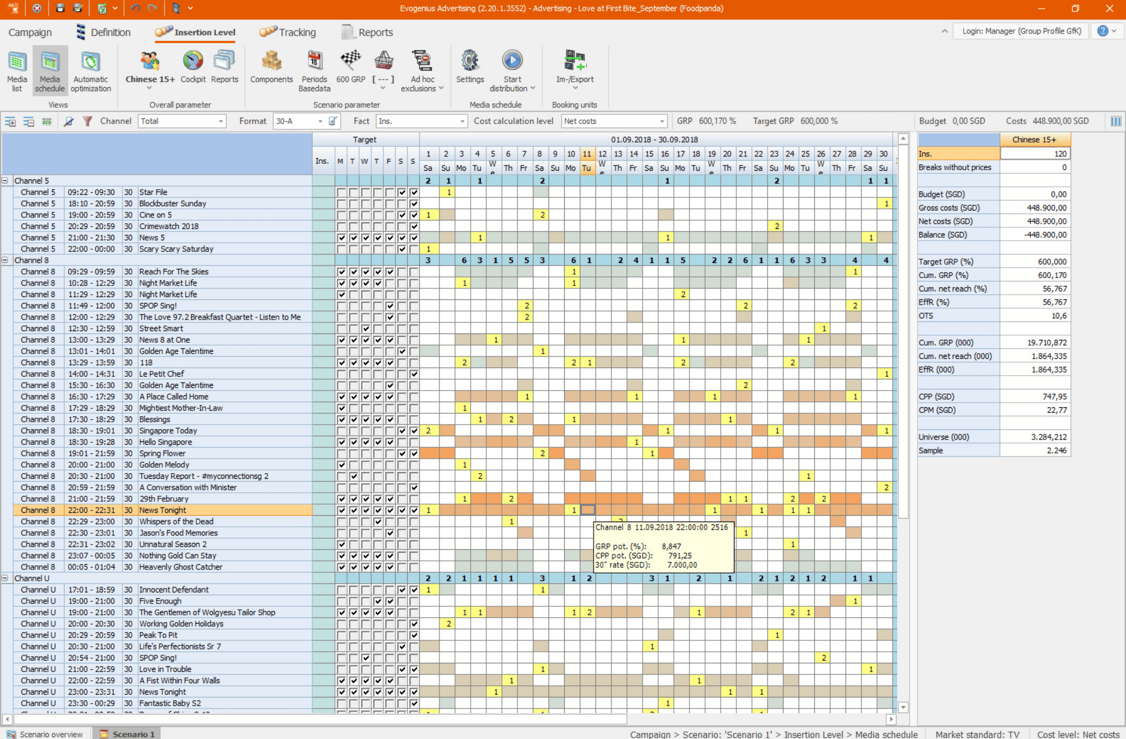Select the Scenario 1 bottom tab
The height and width of the screenshot is (739, 1126).
click(x=127, y=734)
